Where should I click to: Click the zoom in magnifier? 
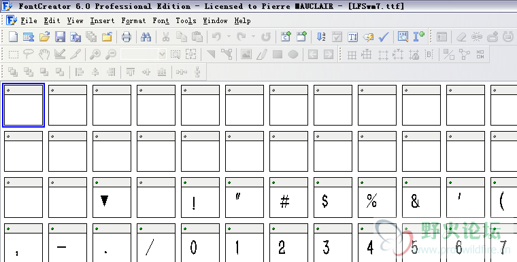click(95, 54)
